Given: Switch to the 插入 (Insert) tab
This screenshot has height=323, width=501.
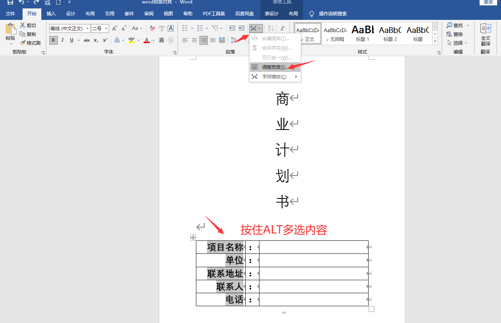Looking at the screenshot, I should (x=51, y=14).
